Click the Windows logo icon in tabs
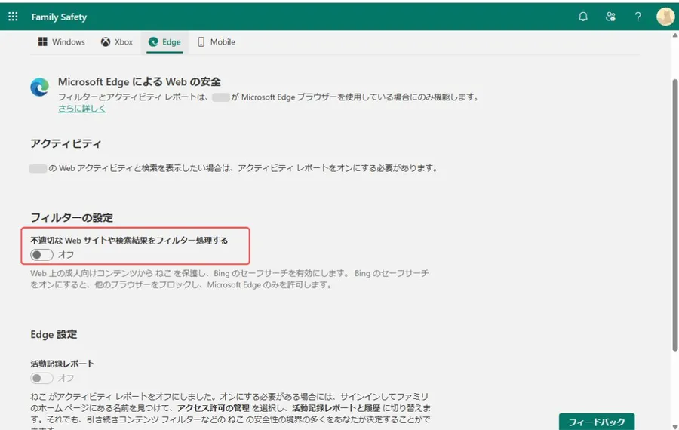Screen dimensions: 679x430 coord(43,42)
